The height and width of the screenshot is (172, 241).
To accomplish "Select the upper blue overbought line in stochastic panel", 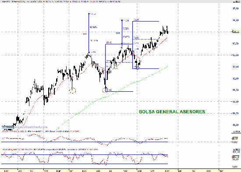I will pyautogui.click(x=85, y=154).
